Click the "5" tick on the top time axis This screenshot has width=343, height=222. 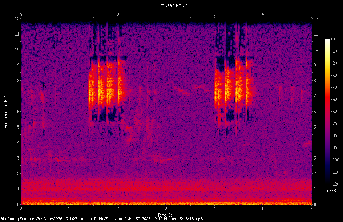[263, 15]
